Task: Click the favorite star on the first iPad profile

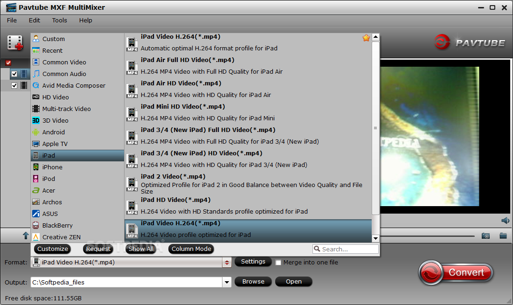Action: click(x=366, y=38)
